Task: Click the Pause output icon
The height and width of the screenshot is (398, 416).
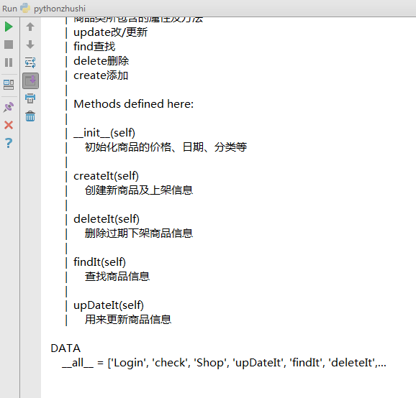Action: pos(9,63)
